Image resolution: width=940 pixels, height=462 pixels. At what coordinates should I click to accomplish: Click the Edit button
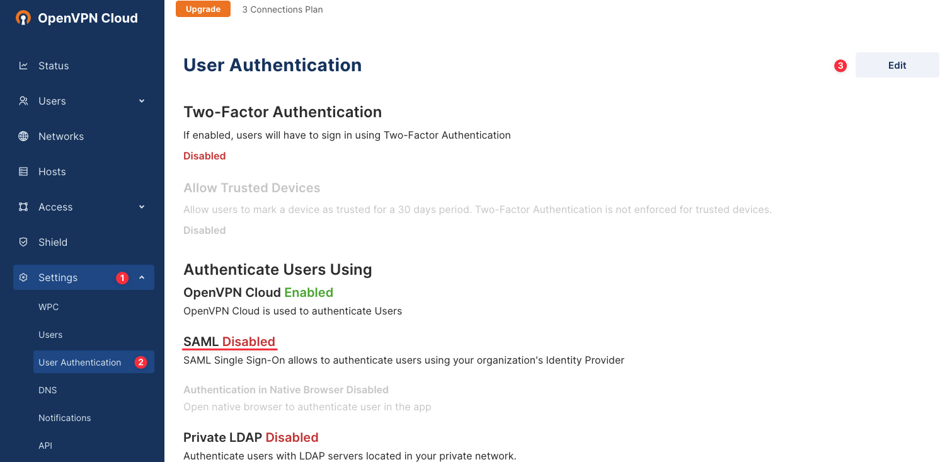point(897,65)
